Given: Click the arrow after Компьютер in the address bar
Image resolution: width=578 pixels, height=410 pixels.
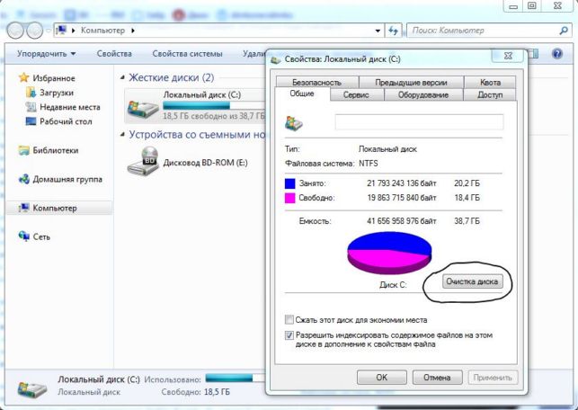Looking at the screenshot, I should point(133,31).
